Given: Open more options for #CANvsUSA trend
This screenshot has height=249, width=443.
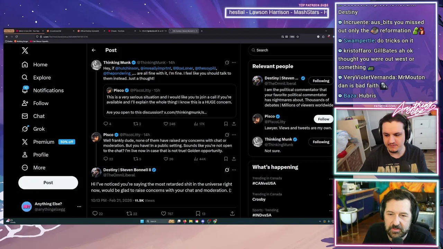Looking at the screenshot, I should click(331, 179).
